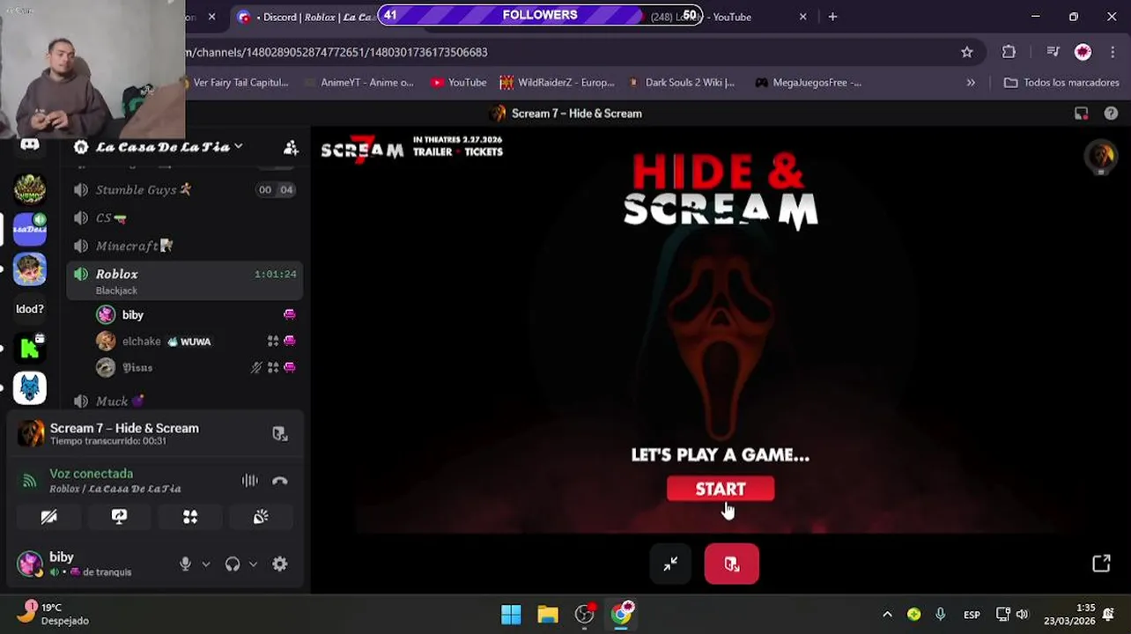Open help question mark icon
Screen dimensions: 1131x634
click(1111, 114)
